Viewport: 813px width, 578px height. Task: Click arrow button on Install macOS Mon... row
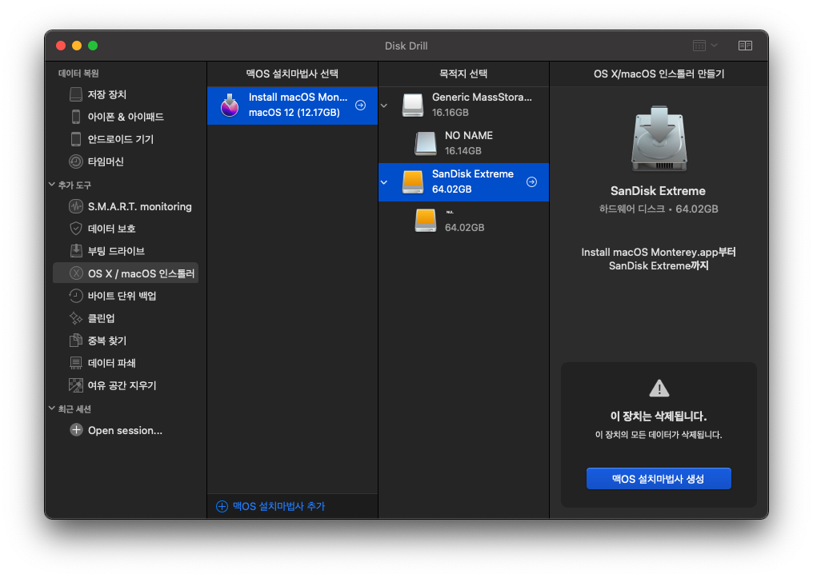click(360, 106)
